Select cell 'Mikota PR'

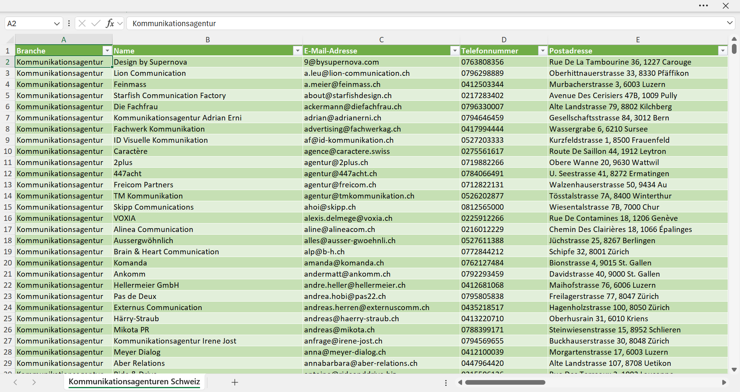coord(207,330)
